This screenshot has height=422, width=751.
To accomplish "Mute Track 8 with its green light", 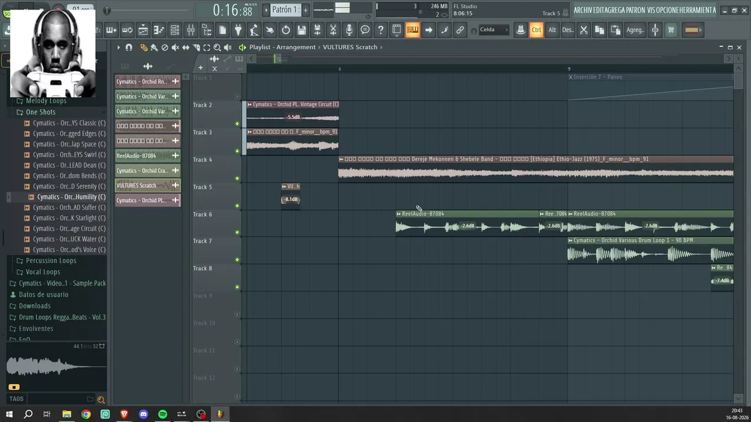I will tap(237, 287).
